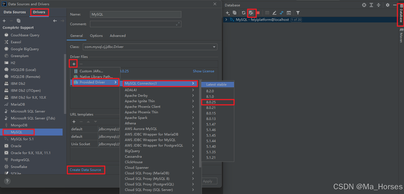Open the Options tab
The height and width of the screenshot is (194, 404).
[x=96, y=35]
